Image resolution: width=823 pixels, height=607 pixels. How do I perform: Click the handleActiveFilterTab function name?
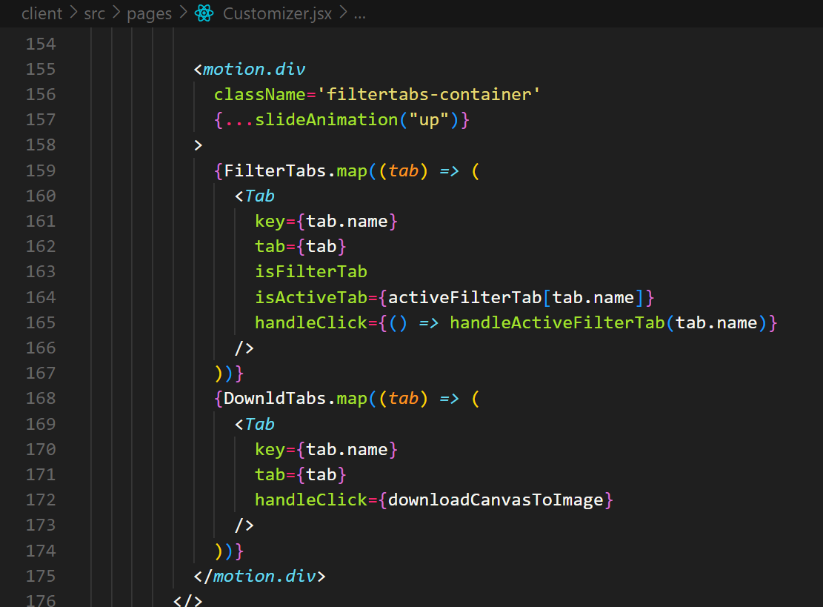pos(559,322)
